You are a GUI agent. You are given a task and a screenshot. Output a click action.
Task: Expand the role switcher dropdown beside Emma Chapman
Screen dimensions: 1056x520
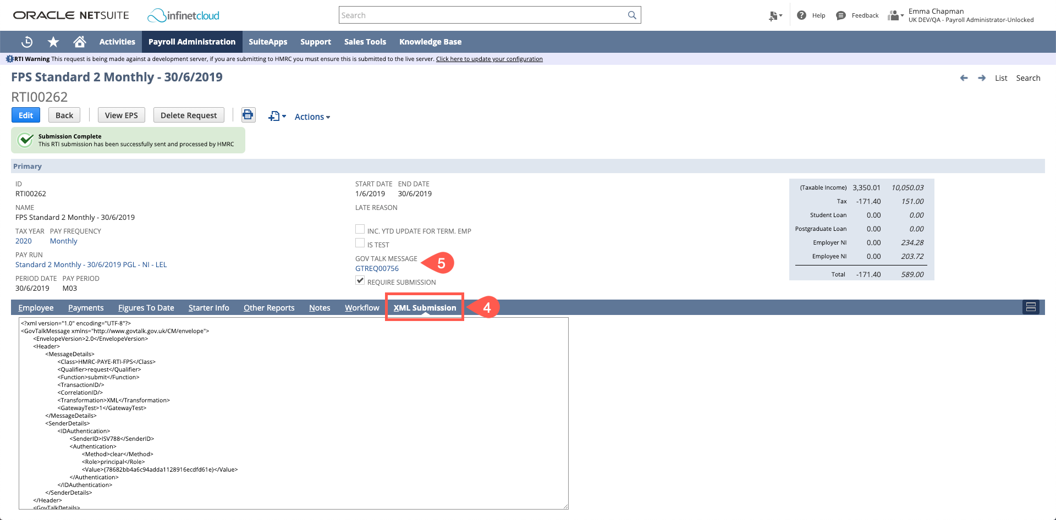click(x=902, y=15)
